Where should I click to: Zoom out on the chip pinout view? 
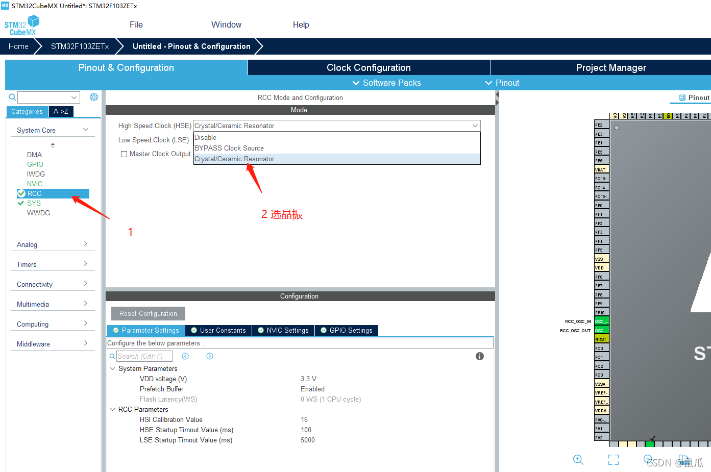pyautogui.click(x=648, y=459)
